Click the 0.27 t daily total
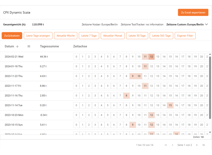The image size is (212, 155). [43, 66]
